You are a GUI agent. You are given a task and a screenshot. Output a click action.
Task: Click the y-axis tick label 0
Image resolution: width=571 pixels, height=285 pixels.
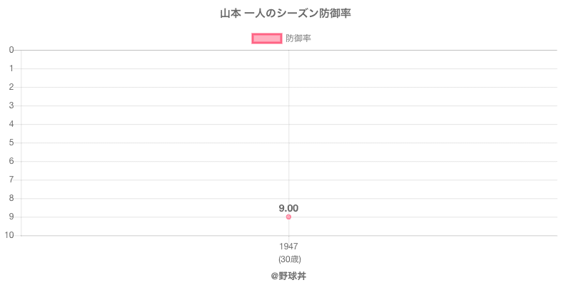tap(12, 50)
